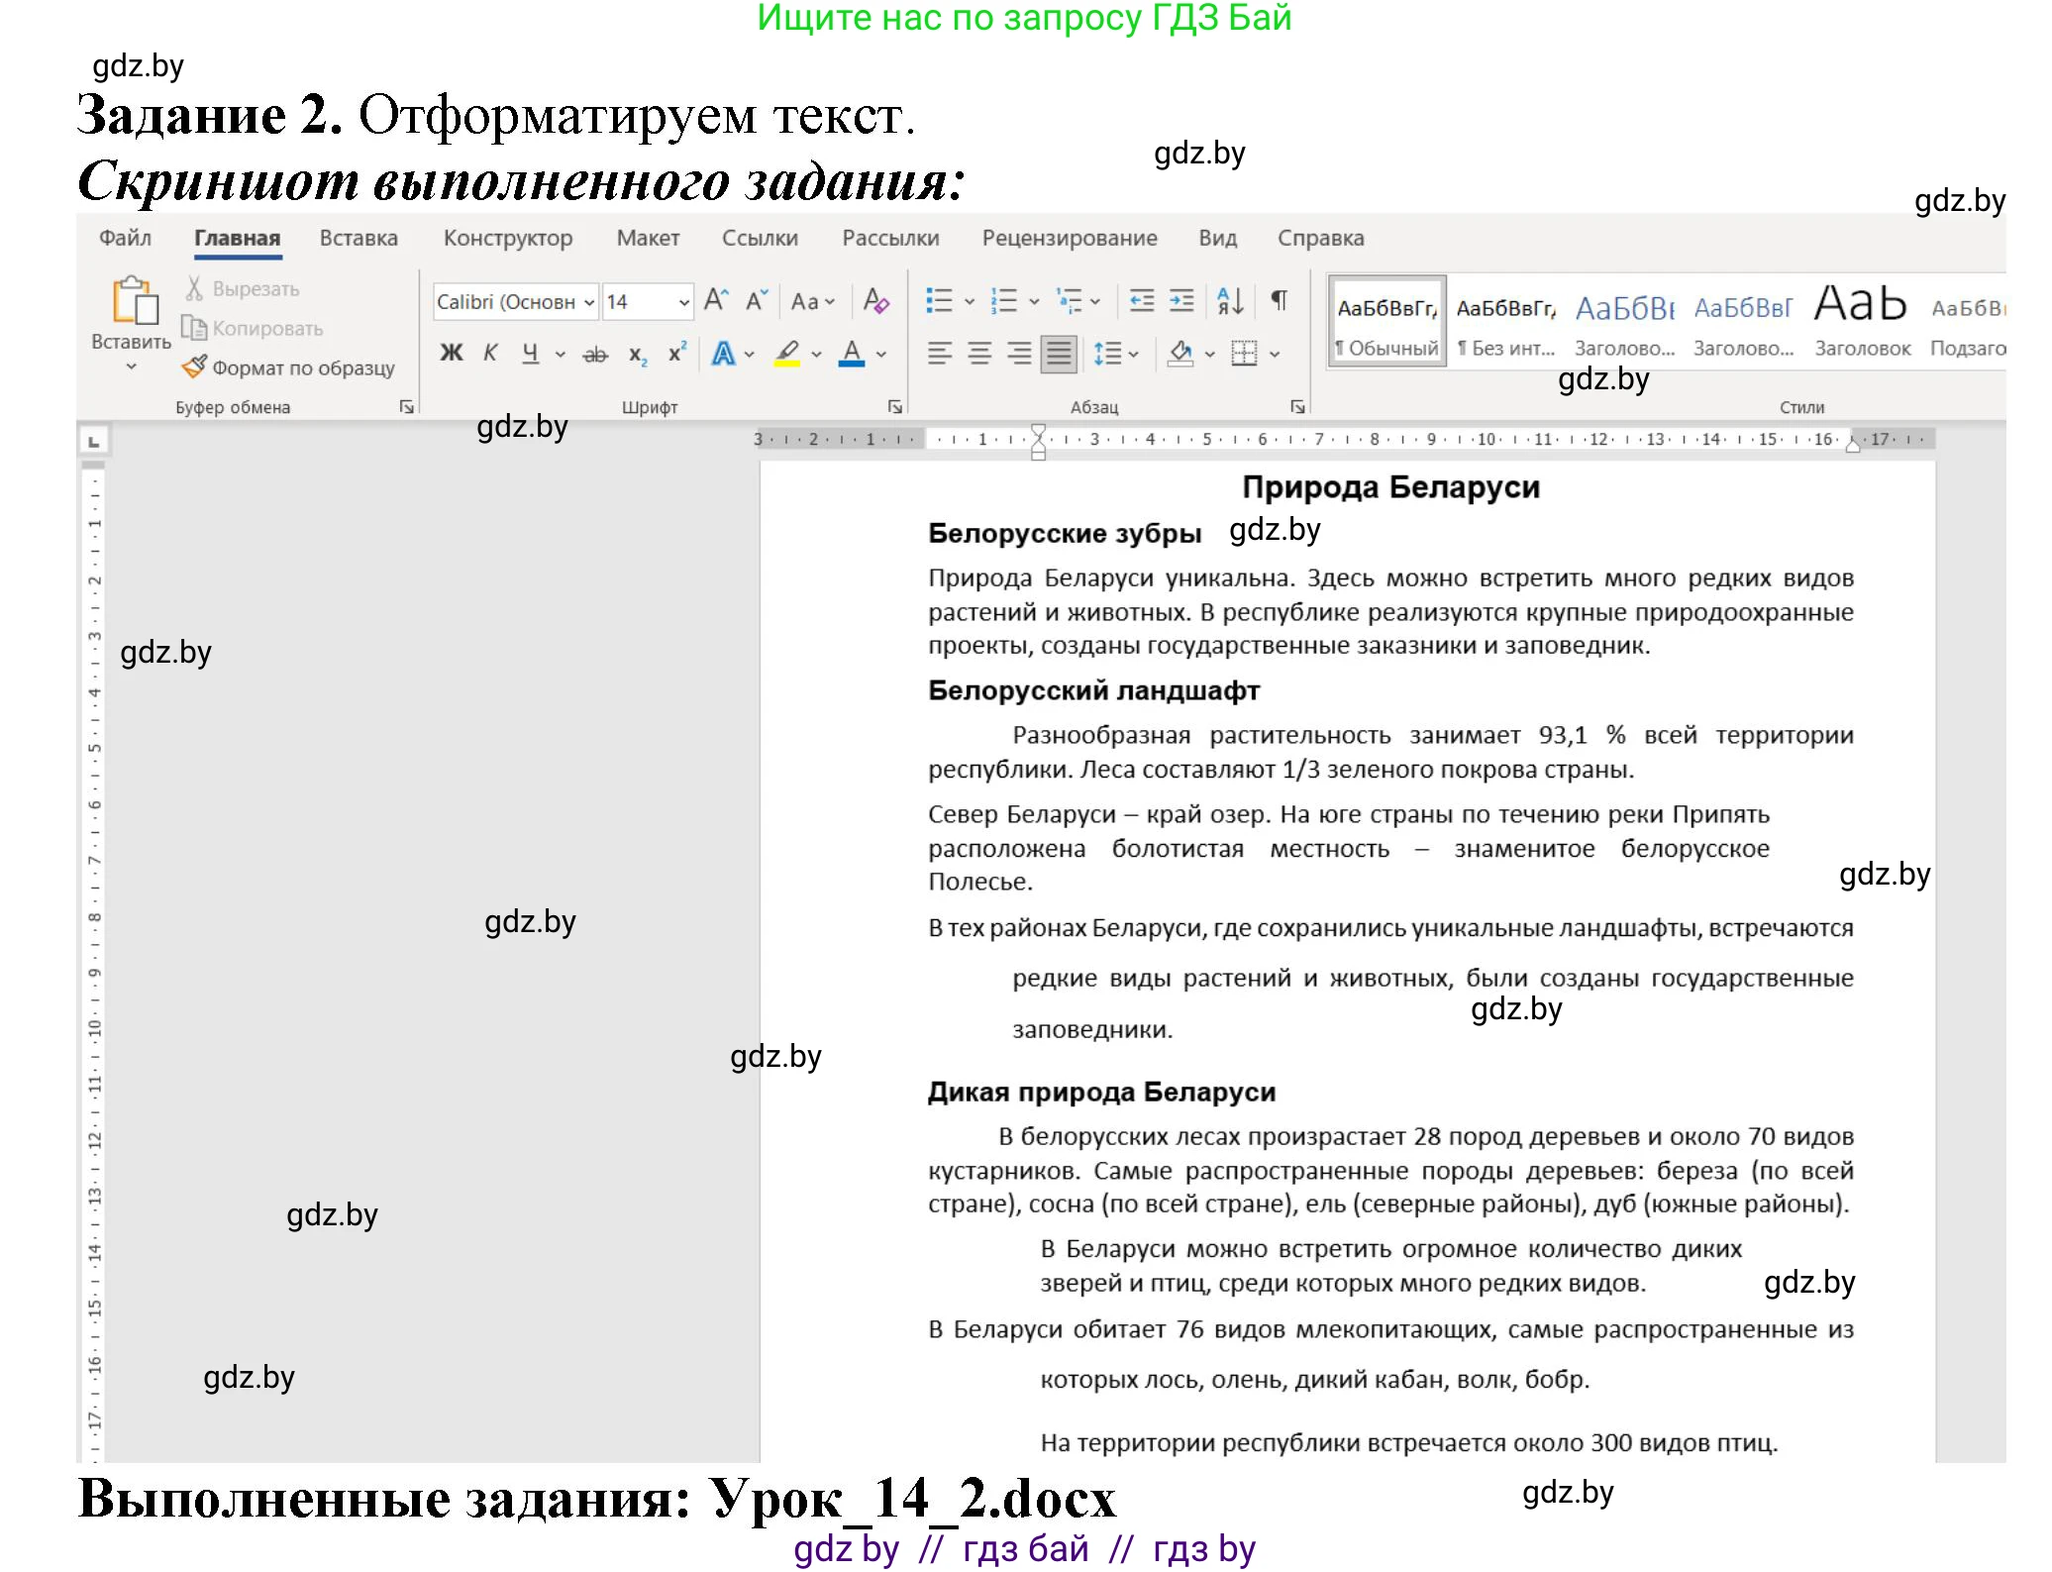The height and width of the screenshot is (1572, 2052).
Task: Open Font (Шрифт) dialog launcher
Action: coord(895,407)
